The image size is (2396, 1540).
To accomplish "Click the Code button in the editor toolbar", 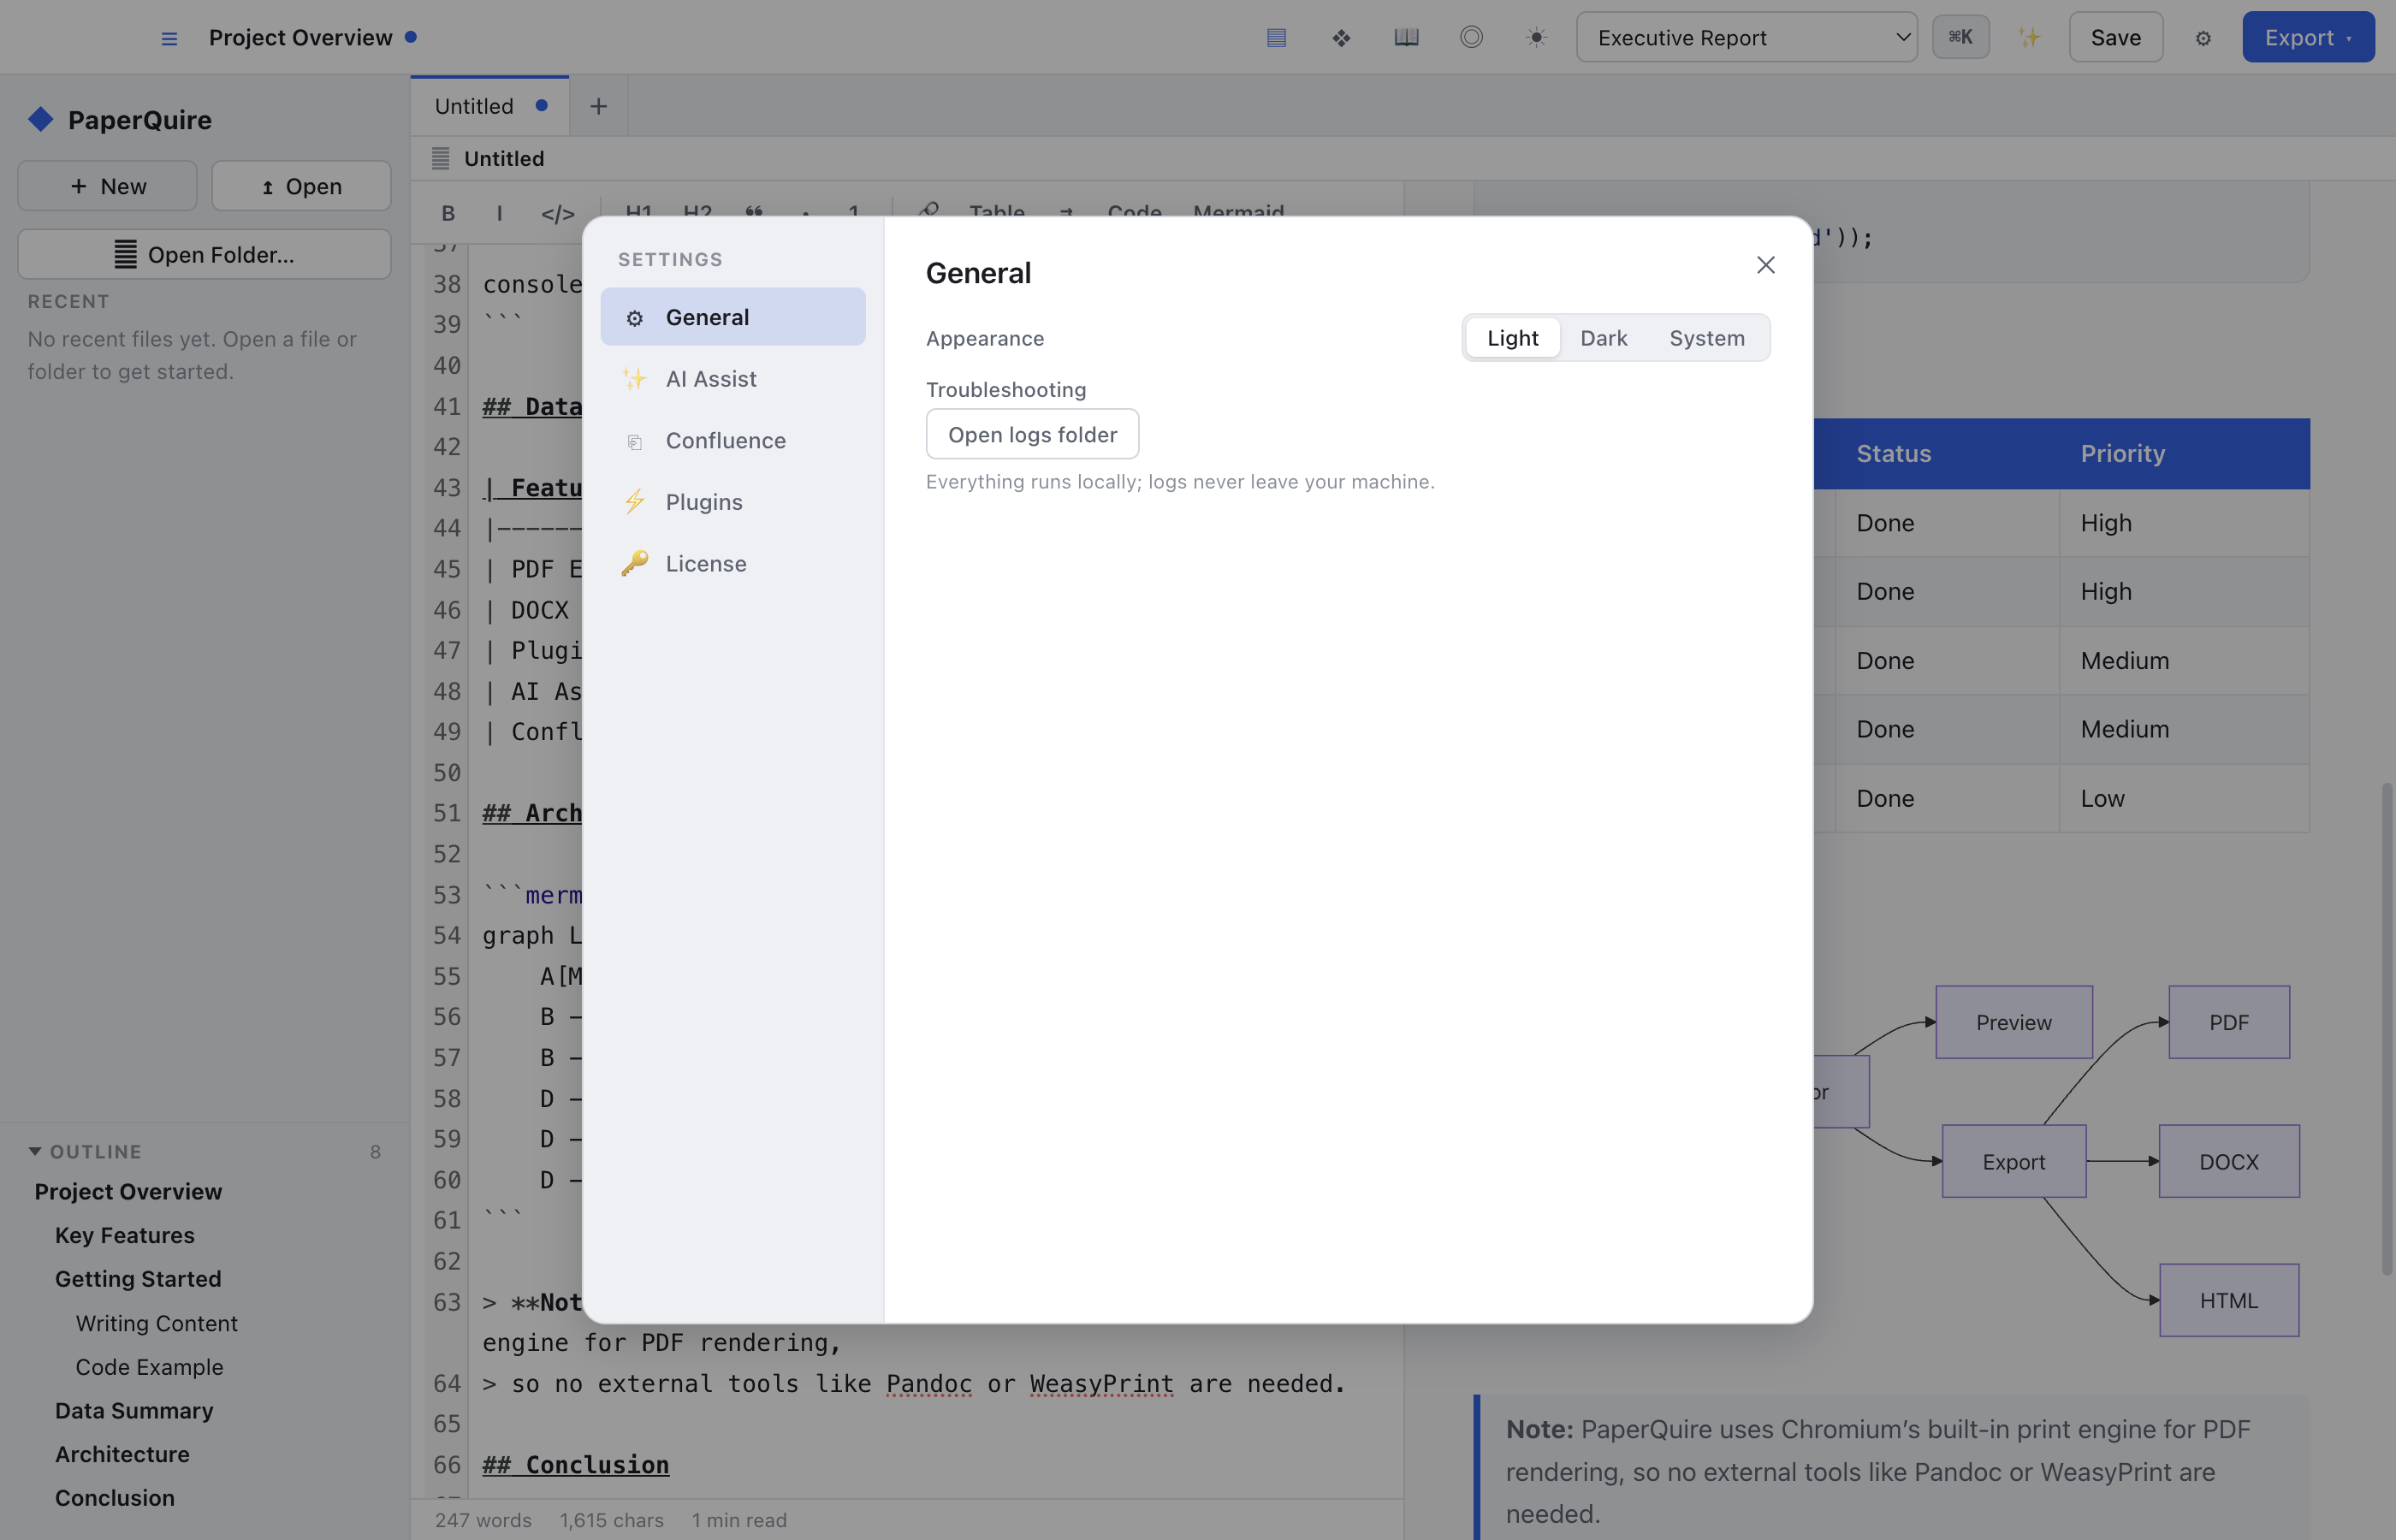I will pyautogui.click(x=1134, y=212).
